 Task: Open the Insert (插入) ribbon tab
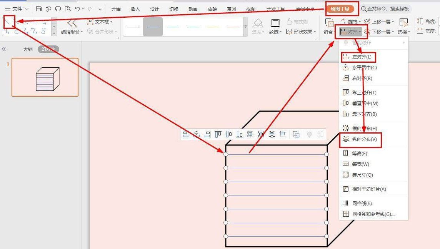(135, 9)
